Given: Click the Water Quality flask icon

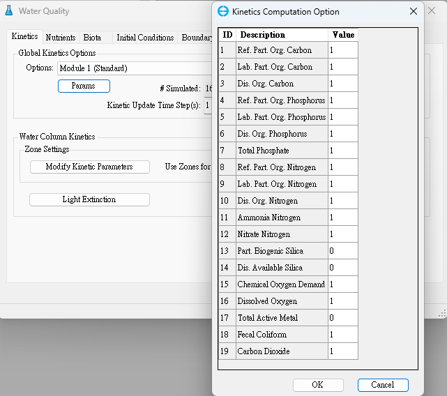Looking at the screenshot, I should point(9,11).
